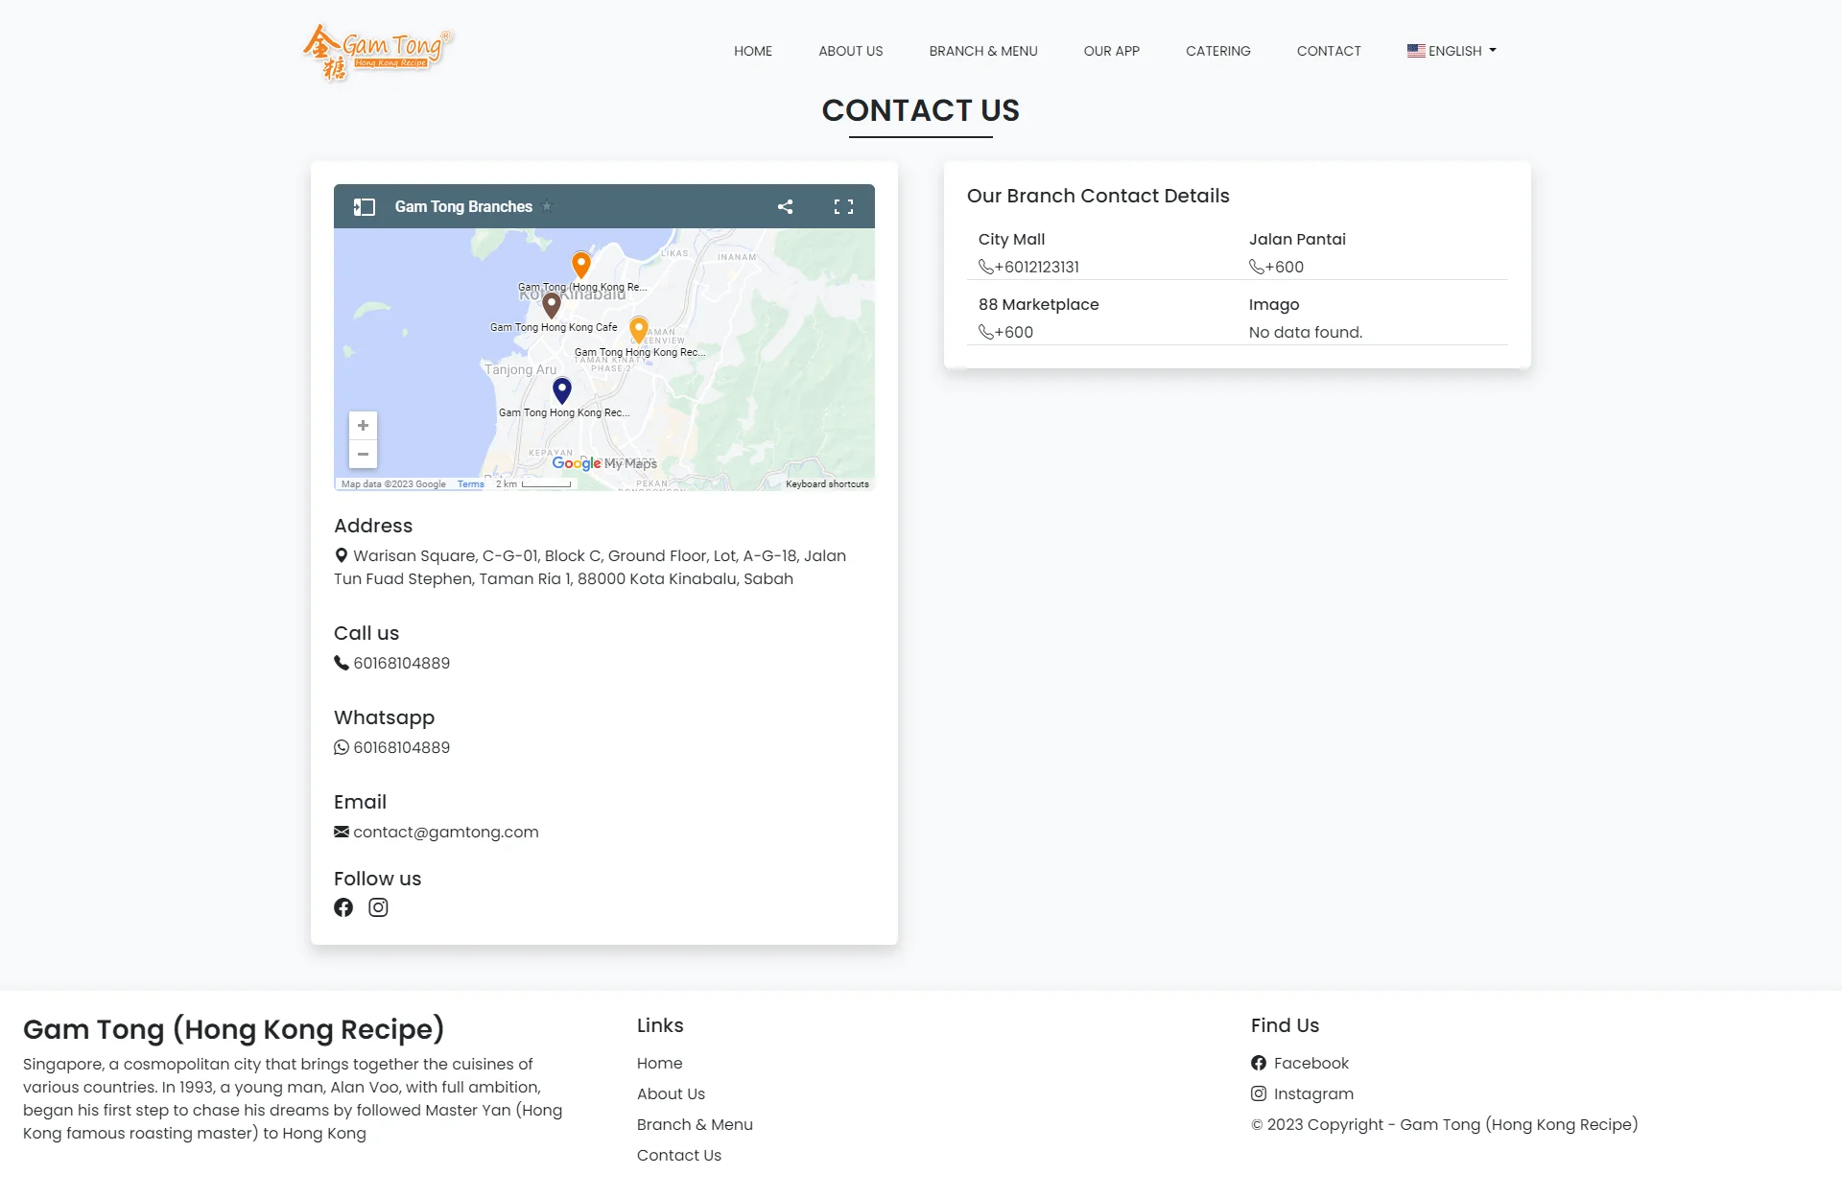This screenshot has width=1842, height=1198.
Task: Zoom out on the map
Action: pos(363,454)
